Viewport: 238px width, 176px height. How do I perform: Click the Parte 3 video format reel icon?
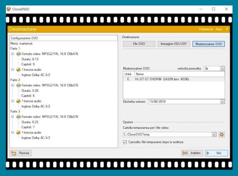(x=18, y=117)
